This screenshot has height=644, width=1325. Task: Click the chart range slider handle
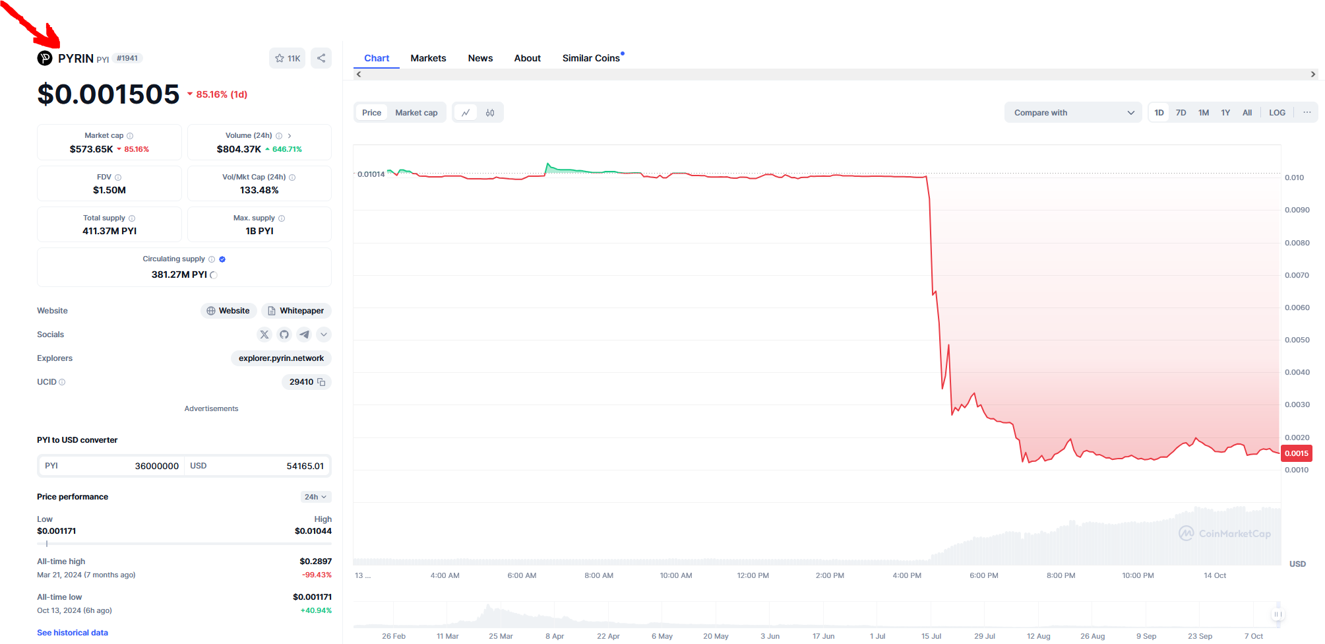pos(1278,614)
